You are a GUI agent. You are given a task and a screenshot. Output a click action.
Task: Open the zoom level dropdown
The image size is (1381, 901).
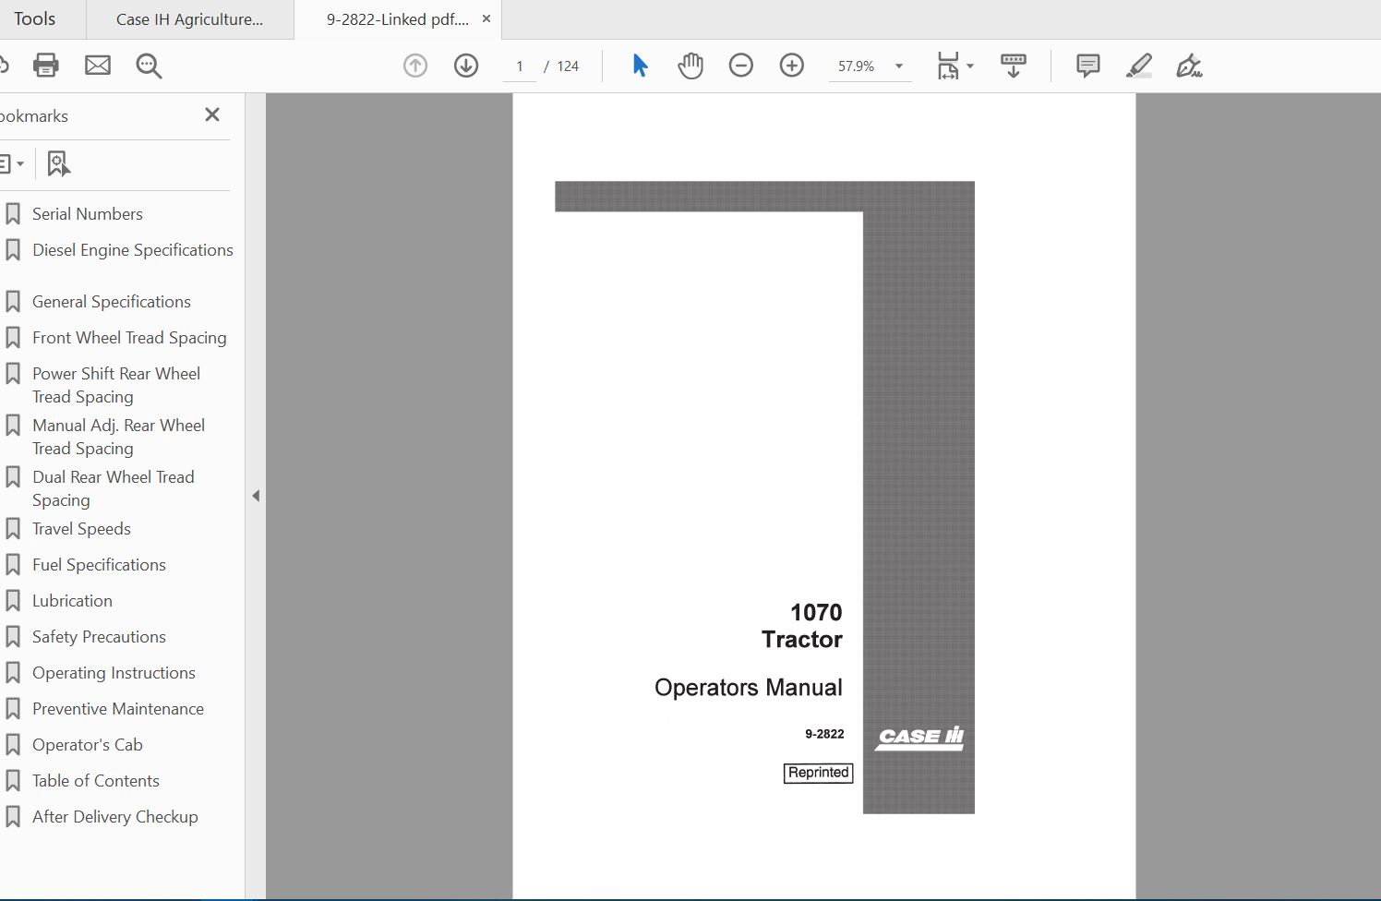[899, 66]
